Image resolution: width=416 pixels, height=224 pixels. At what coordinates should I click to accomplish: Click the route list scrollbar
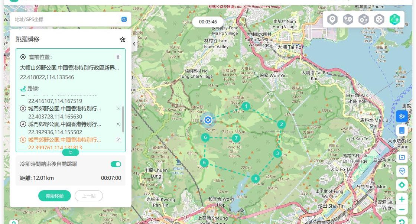tap(123, 119)
